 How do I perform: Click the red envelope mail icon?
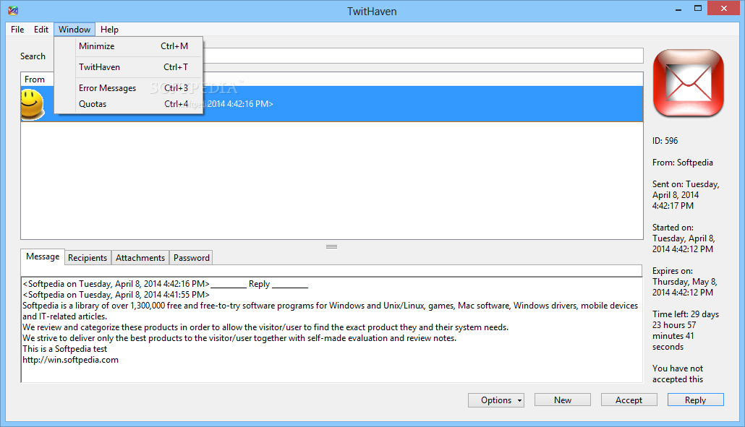pyautogui.click(x=689, y=83)
